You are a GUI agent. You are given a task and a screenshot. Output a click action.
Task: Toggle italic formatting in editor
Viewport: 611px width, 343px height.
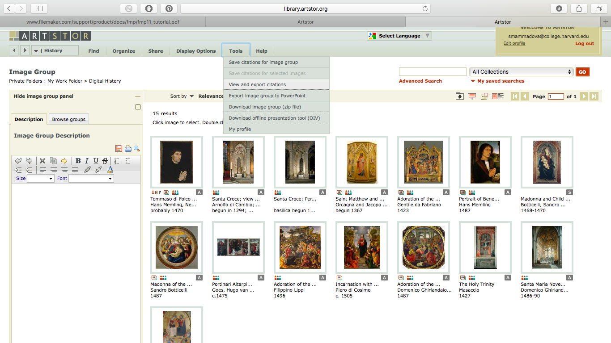point(87,161)
